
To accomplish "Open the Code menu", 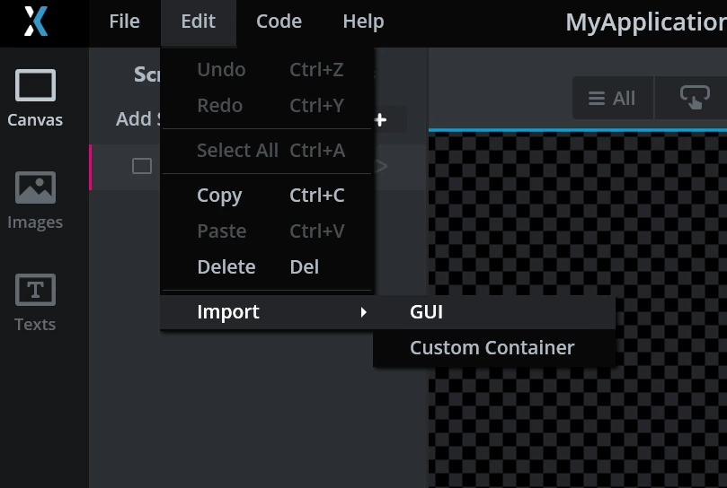I will point(279,22).
